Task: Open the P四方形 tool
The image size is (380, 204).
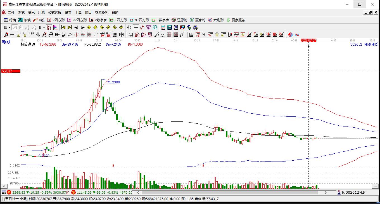Action: coord(56,20)
